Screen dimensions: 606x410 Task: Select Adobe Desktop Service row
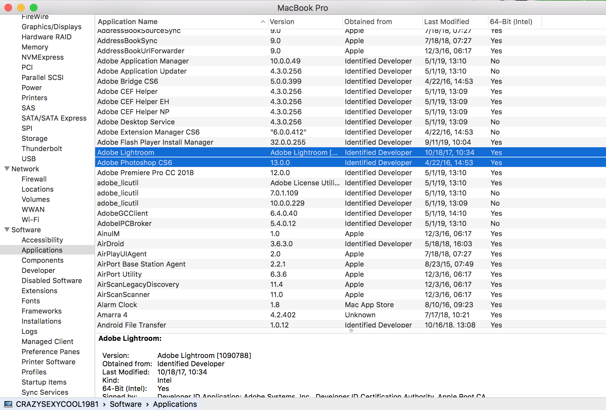pos(351,122)
